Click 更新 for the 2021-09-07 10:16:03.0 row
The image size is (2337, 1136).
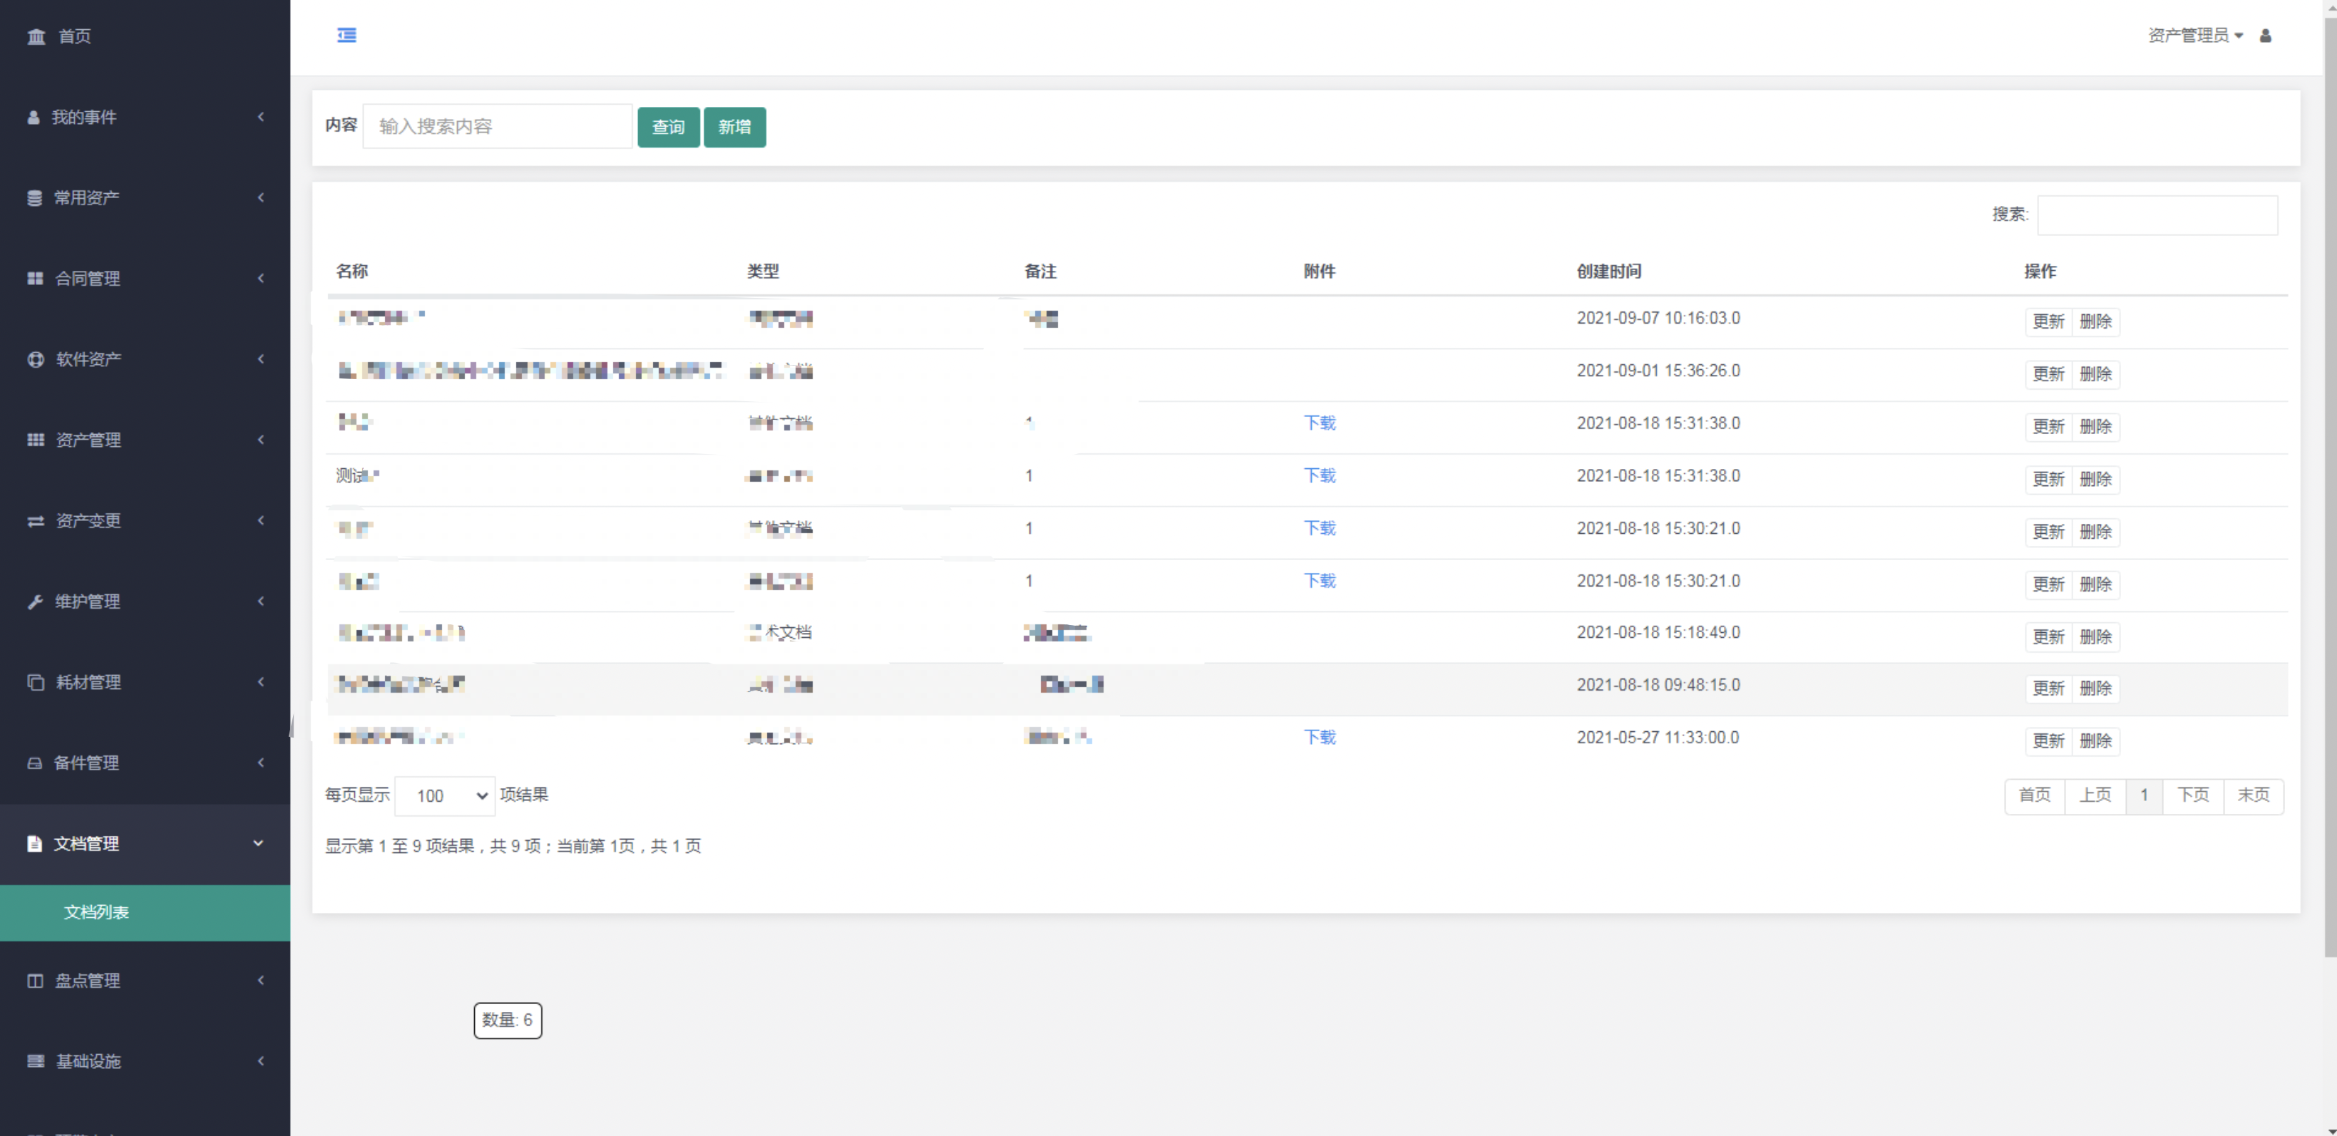pyautogui.click(x=2048, y=322)
